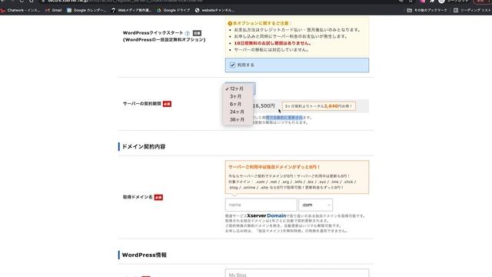Toggle the 利用する checkbox
The image size is (492, 277).
pos(232,65)
